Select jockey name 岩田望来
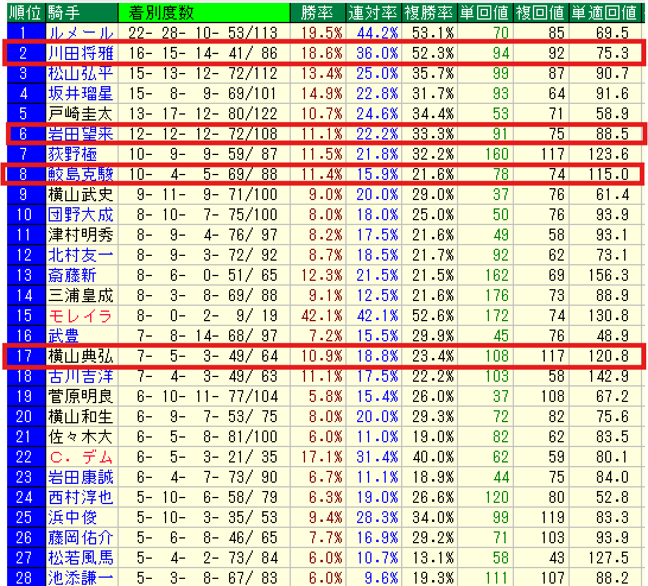This screenshot has width=648, height=586. (x=80, y=134)
